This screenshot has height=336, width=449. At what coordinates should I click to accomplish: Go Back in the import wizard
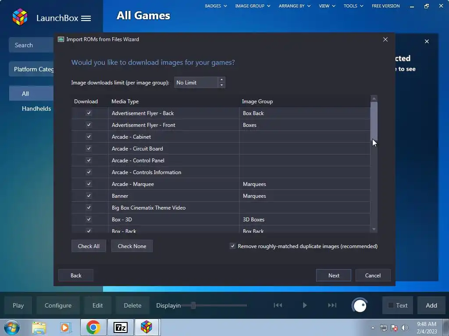click(x=76, y=275)
